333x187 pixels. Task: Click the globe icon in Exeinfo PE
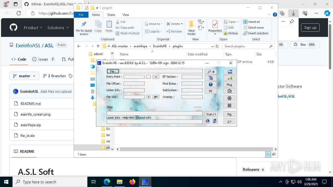point(208,121)
